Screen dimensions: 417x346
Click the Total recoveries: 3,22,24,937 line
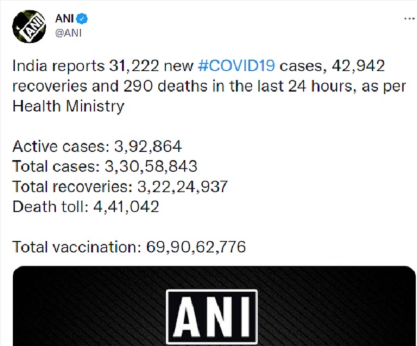[x=120, y=186]
